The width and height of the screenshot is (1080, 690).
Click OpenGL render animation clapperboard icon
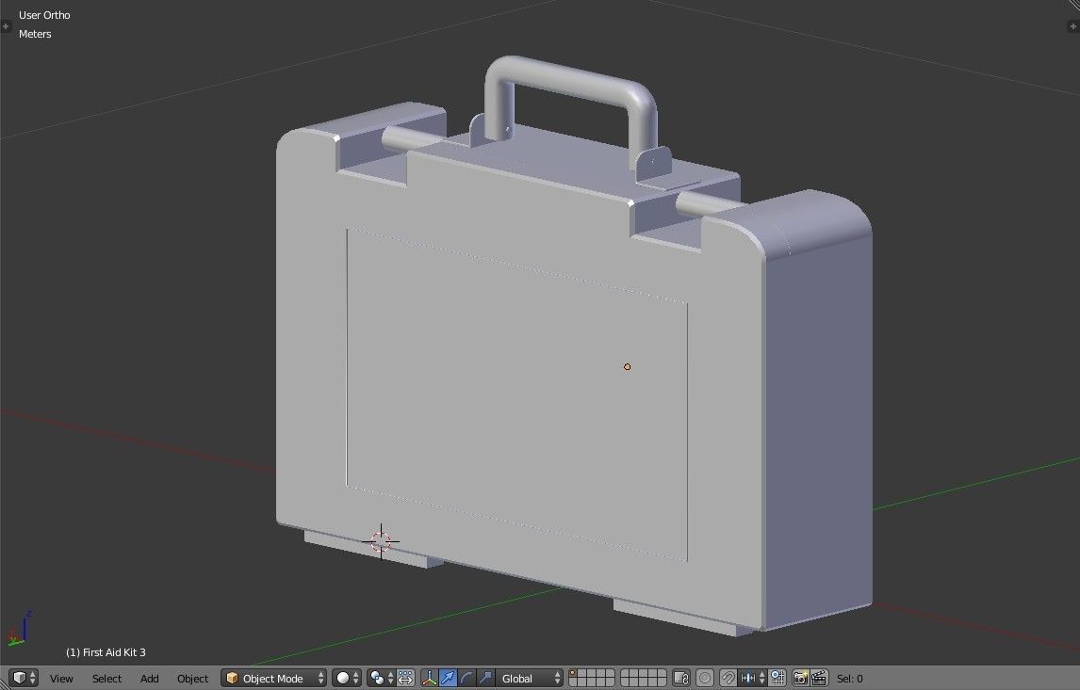coord(819,679)
